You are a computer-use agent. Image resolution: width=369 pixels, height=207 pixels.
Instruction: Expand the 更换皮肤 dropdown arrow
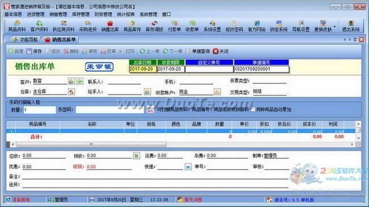tap(334, 26)
